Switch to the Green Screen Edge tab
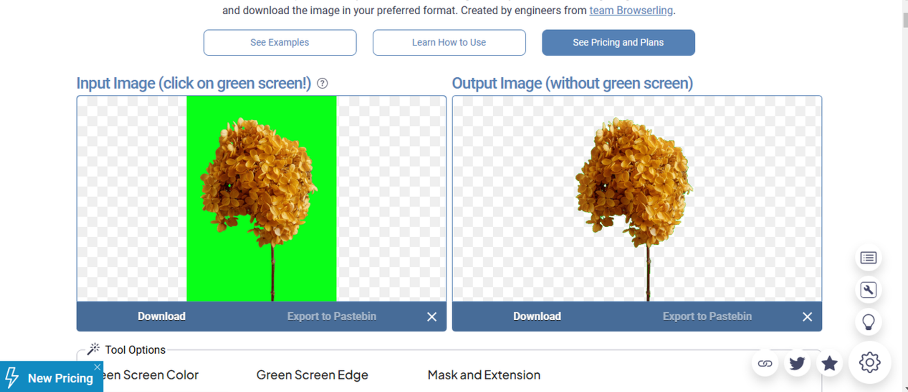 tap(312, 375)
